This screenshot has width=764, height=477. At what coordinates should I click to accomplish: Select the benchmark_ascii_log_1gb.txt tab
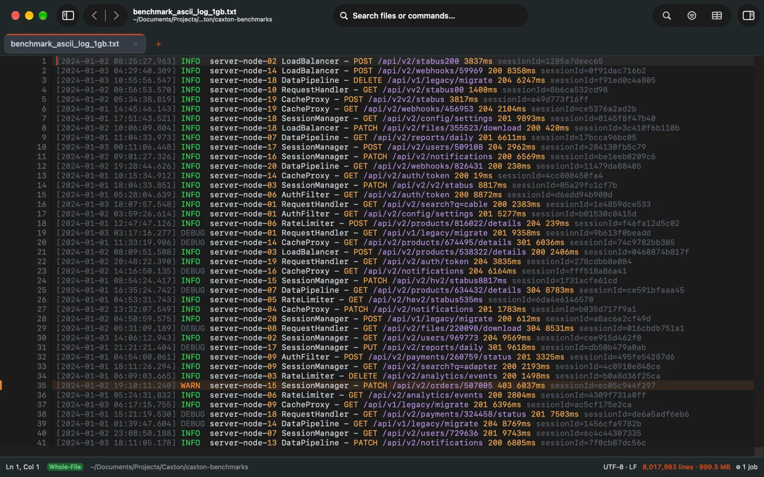click(x=75, y=44)
